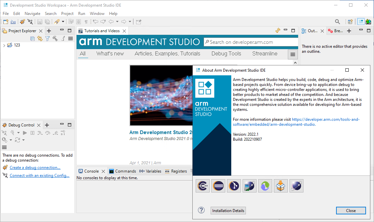The height and width of the screenshot is (222, 374).
Task: Select the Debug Tools filter tab
Action: pos(226,53)
